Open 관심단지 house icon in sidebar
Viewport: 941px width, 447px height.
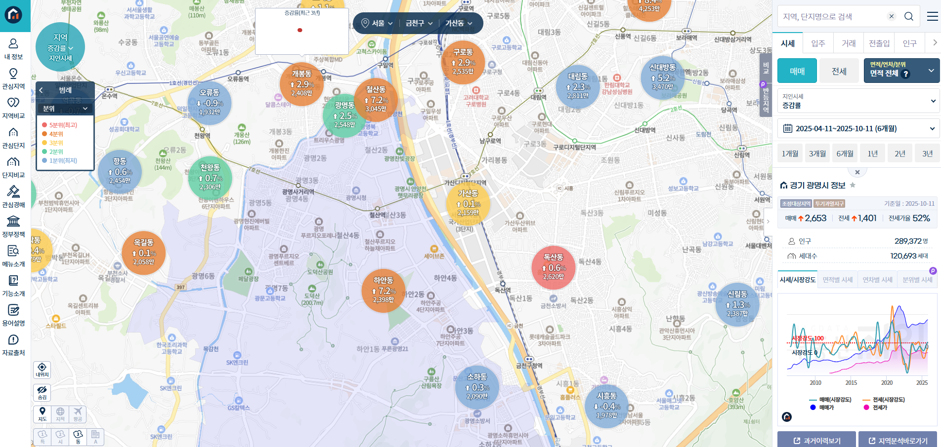13,132
